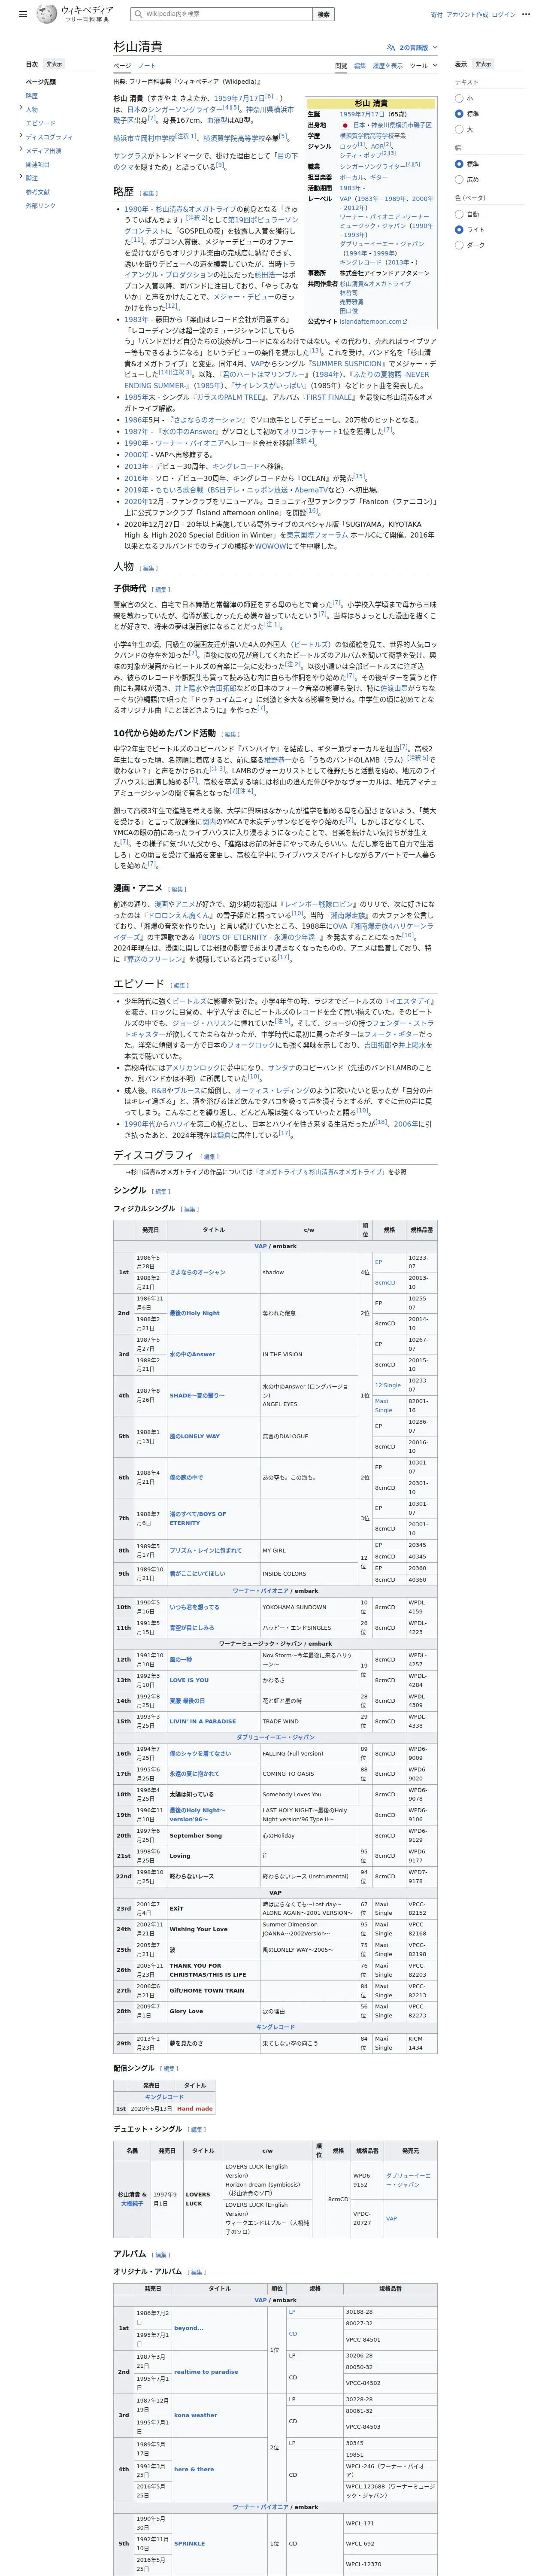This screenshot has height=2576, width=551.
Task: Click the 発売日 header in singles table
Action: pos(150,1230)
